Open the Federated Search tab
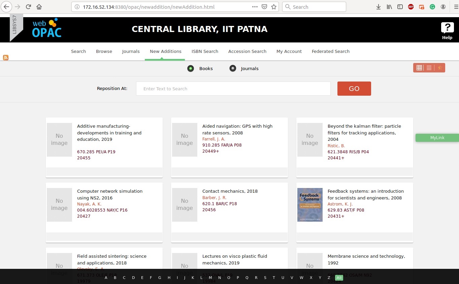The image size is (459, 284). tap(331, 51)
